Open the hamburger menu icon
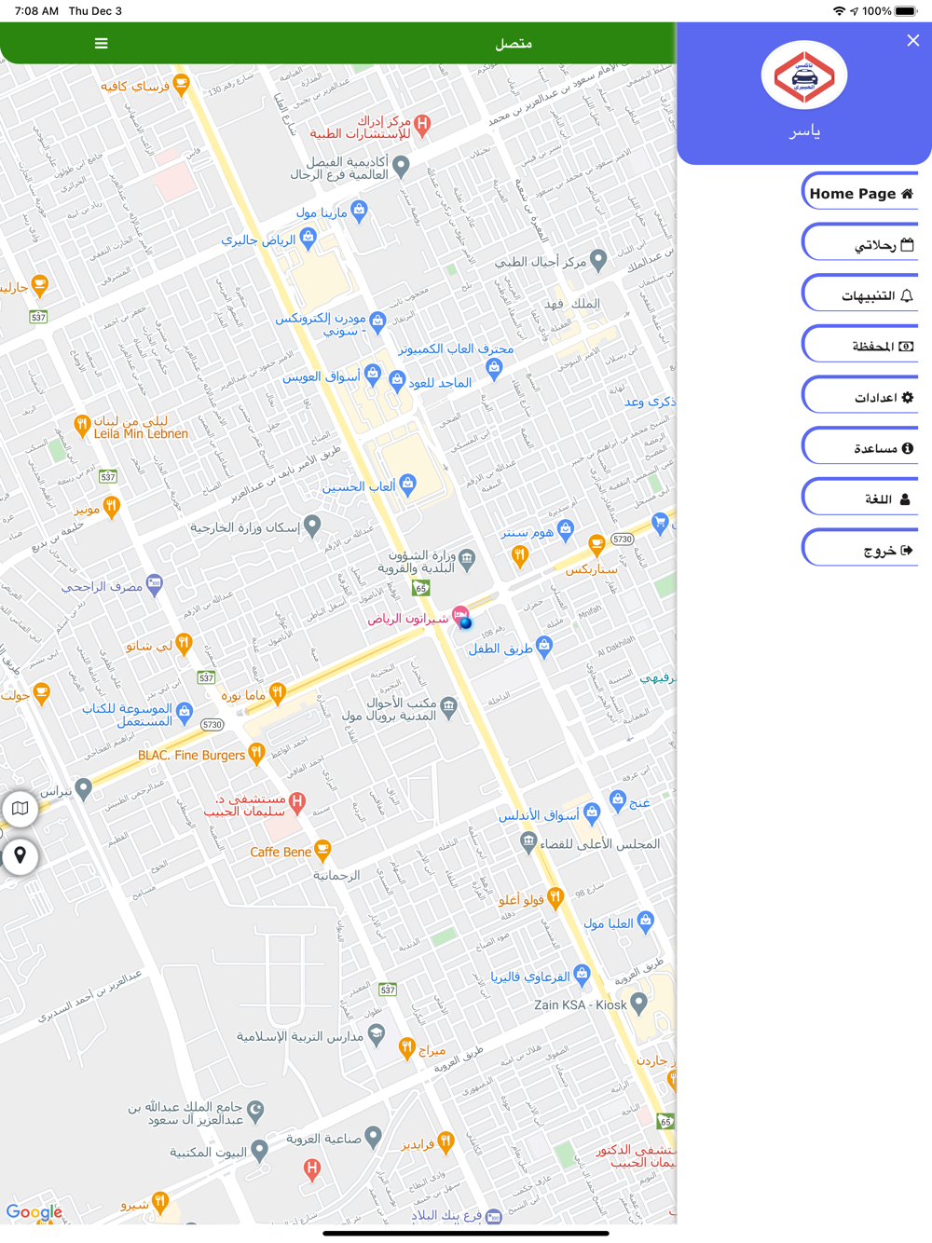Viewport: 932px width, 1243px height. tap(101, 43)
